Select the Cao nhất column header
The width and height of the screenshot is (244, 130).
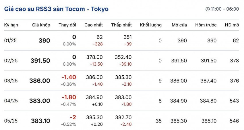(93, 25)
